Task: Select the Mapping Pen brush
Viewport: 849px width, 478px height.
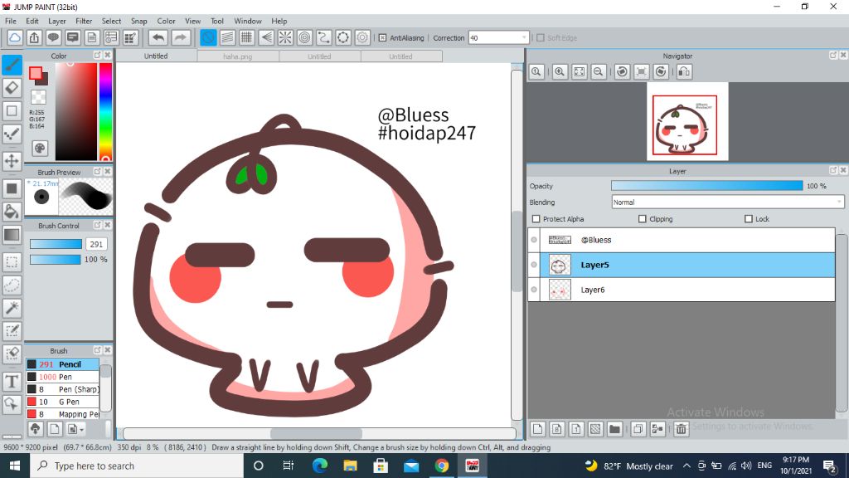Action: (62, 414)
